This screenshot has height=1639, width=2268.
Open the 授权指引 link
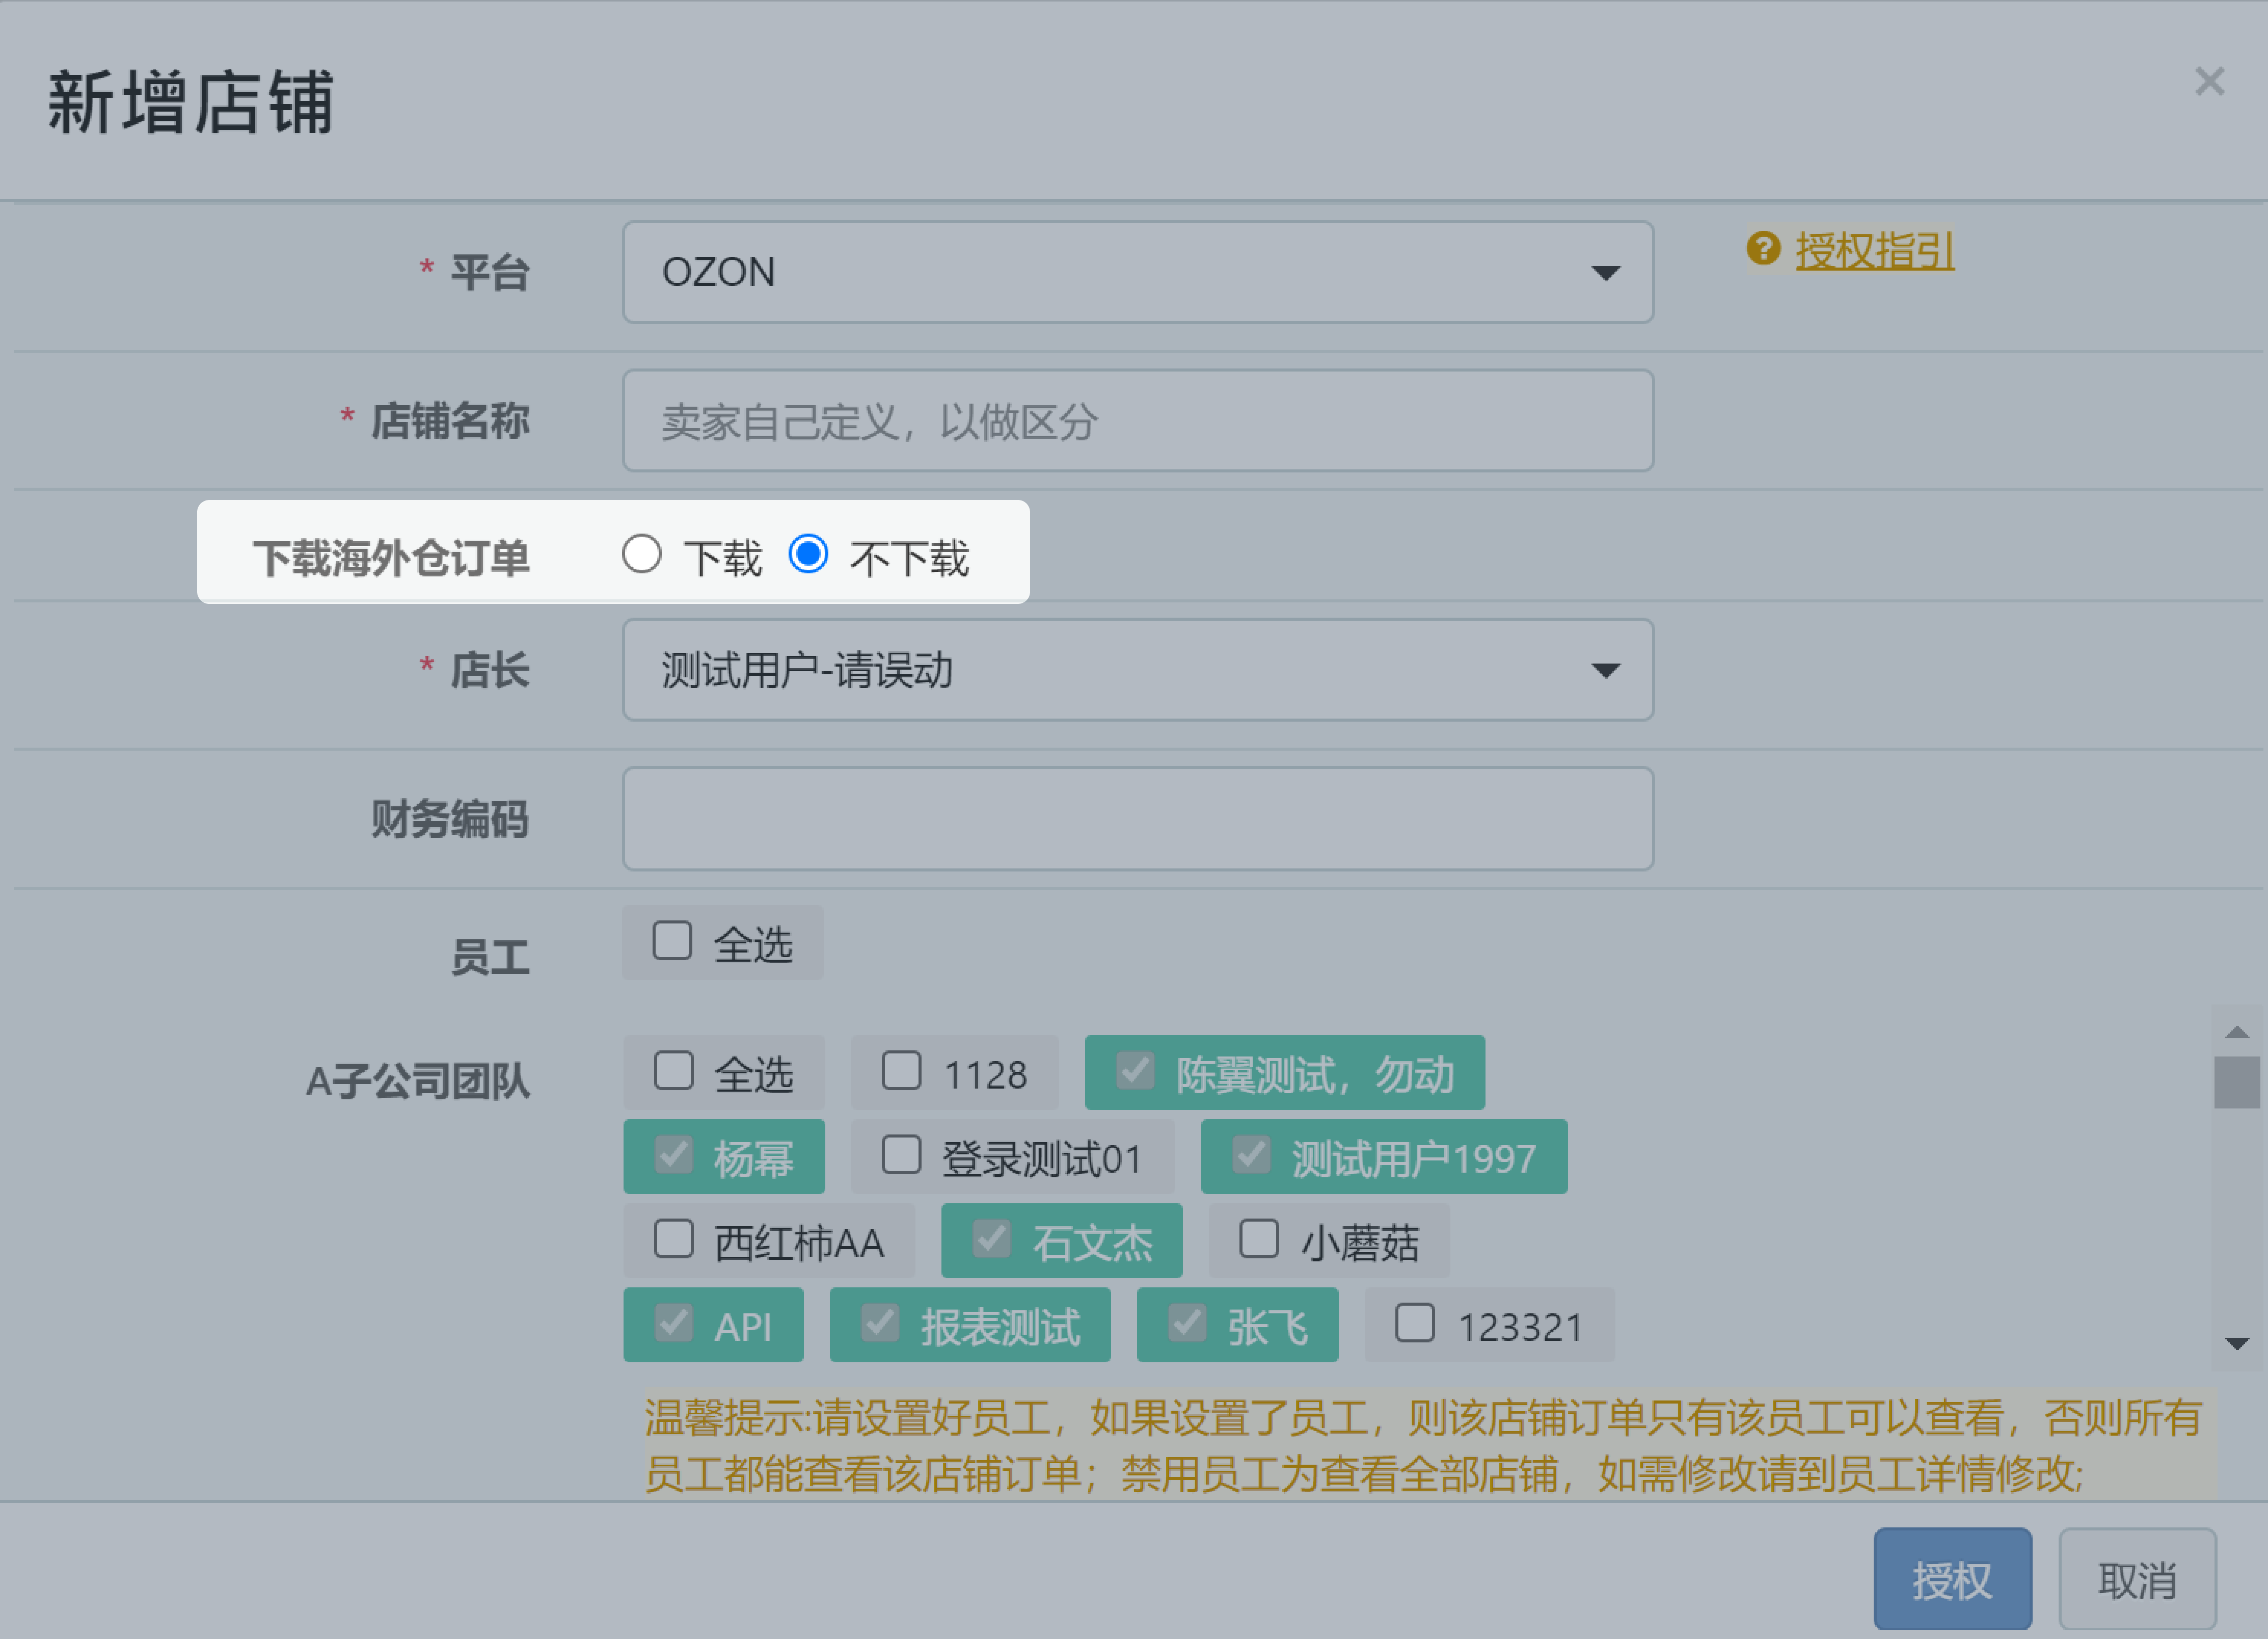pyautogui.click(x=1874, y=250)
